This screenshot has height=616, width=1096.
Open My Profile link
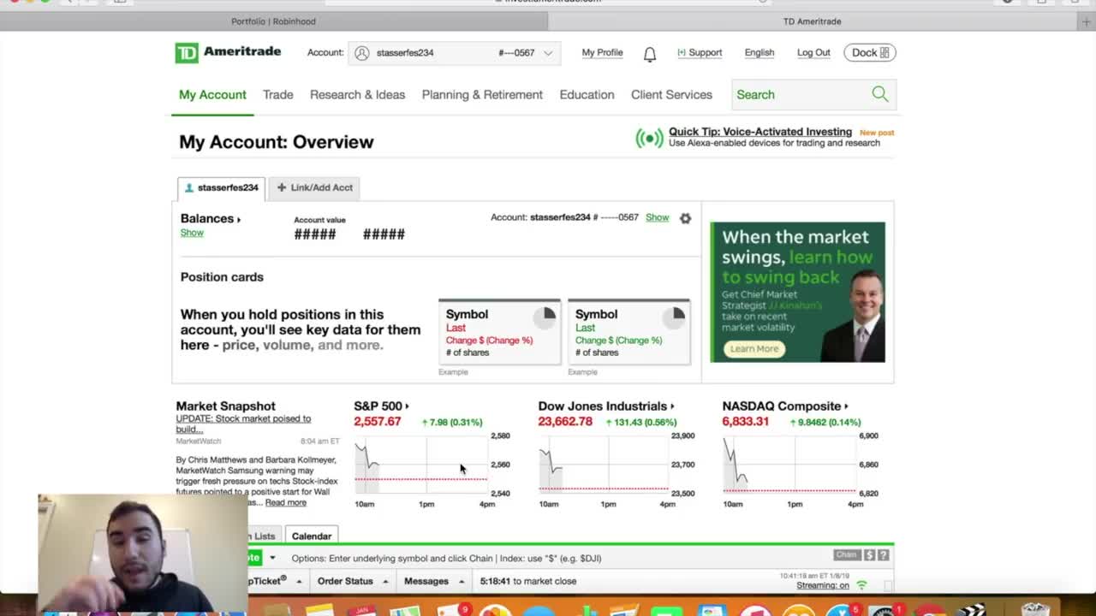602,53
